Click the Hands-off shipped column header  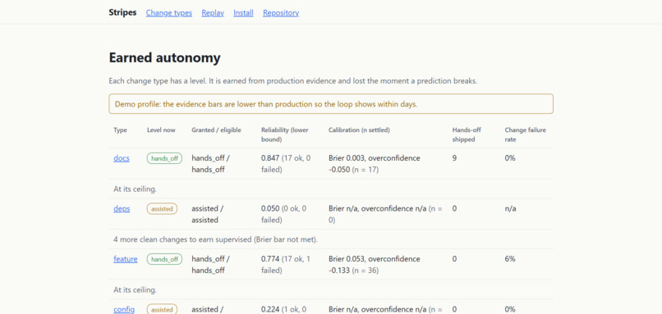[x=467, y=134]
